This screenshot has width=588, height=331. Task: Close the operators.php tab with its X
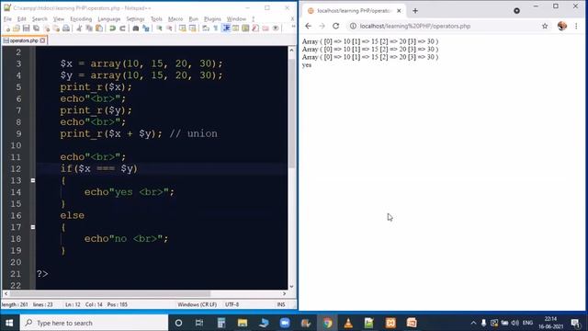(x=43, y=40)
